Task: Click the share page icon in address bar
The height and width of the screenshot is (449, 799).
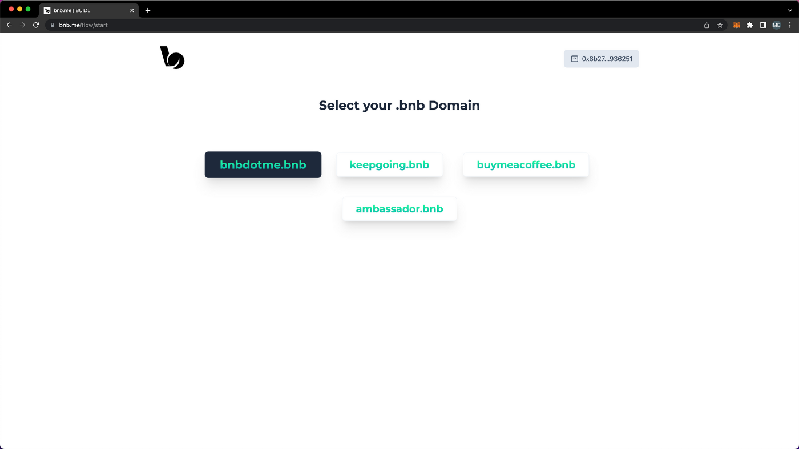Action: (x=707, y=25)
